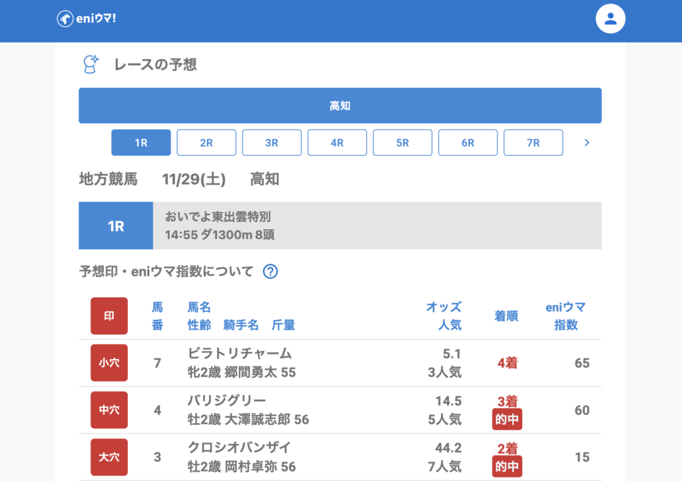Click the 大穴 mark badge
The width and height of the screenshot is (682, 481).
click(x=109, y=457)
